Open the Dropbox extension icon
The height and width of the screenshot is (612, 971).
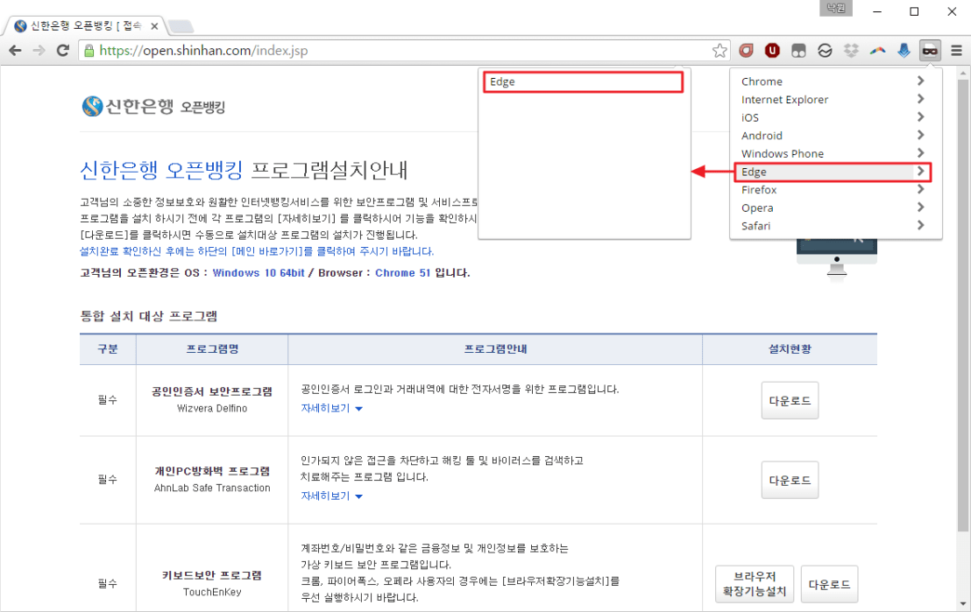tap(851, 50)
